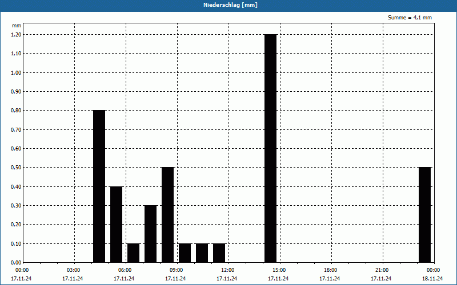Select the "06:00" time label

tap(125, 270)
